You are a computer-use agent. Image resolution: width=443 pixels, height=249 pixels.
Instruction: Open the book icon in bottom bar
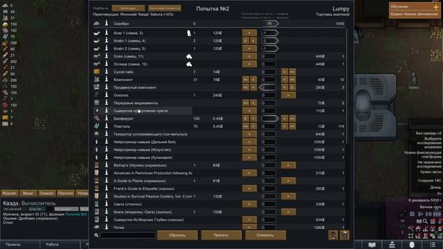coord(372,245)
